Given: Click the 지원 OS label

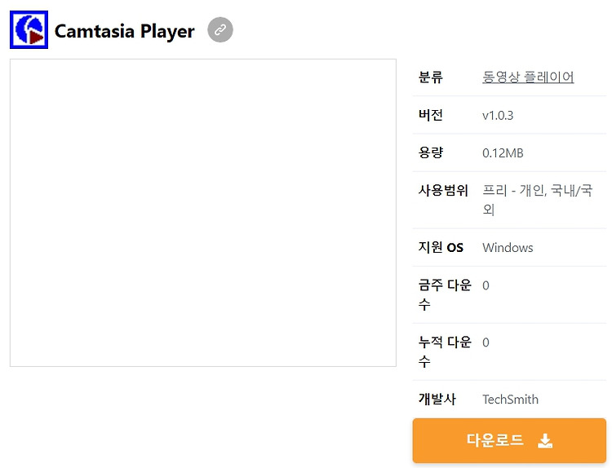Looking at the screenshot, I should pyautogui.click(x=441, y=247).
